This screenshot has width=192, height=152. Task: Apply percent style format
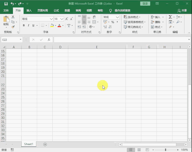[x=113, y=22]
